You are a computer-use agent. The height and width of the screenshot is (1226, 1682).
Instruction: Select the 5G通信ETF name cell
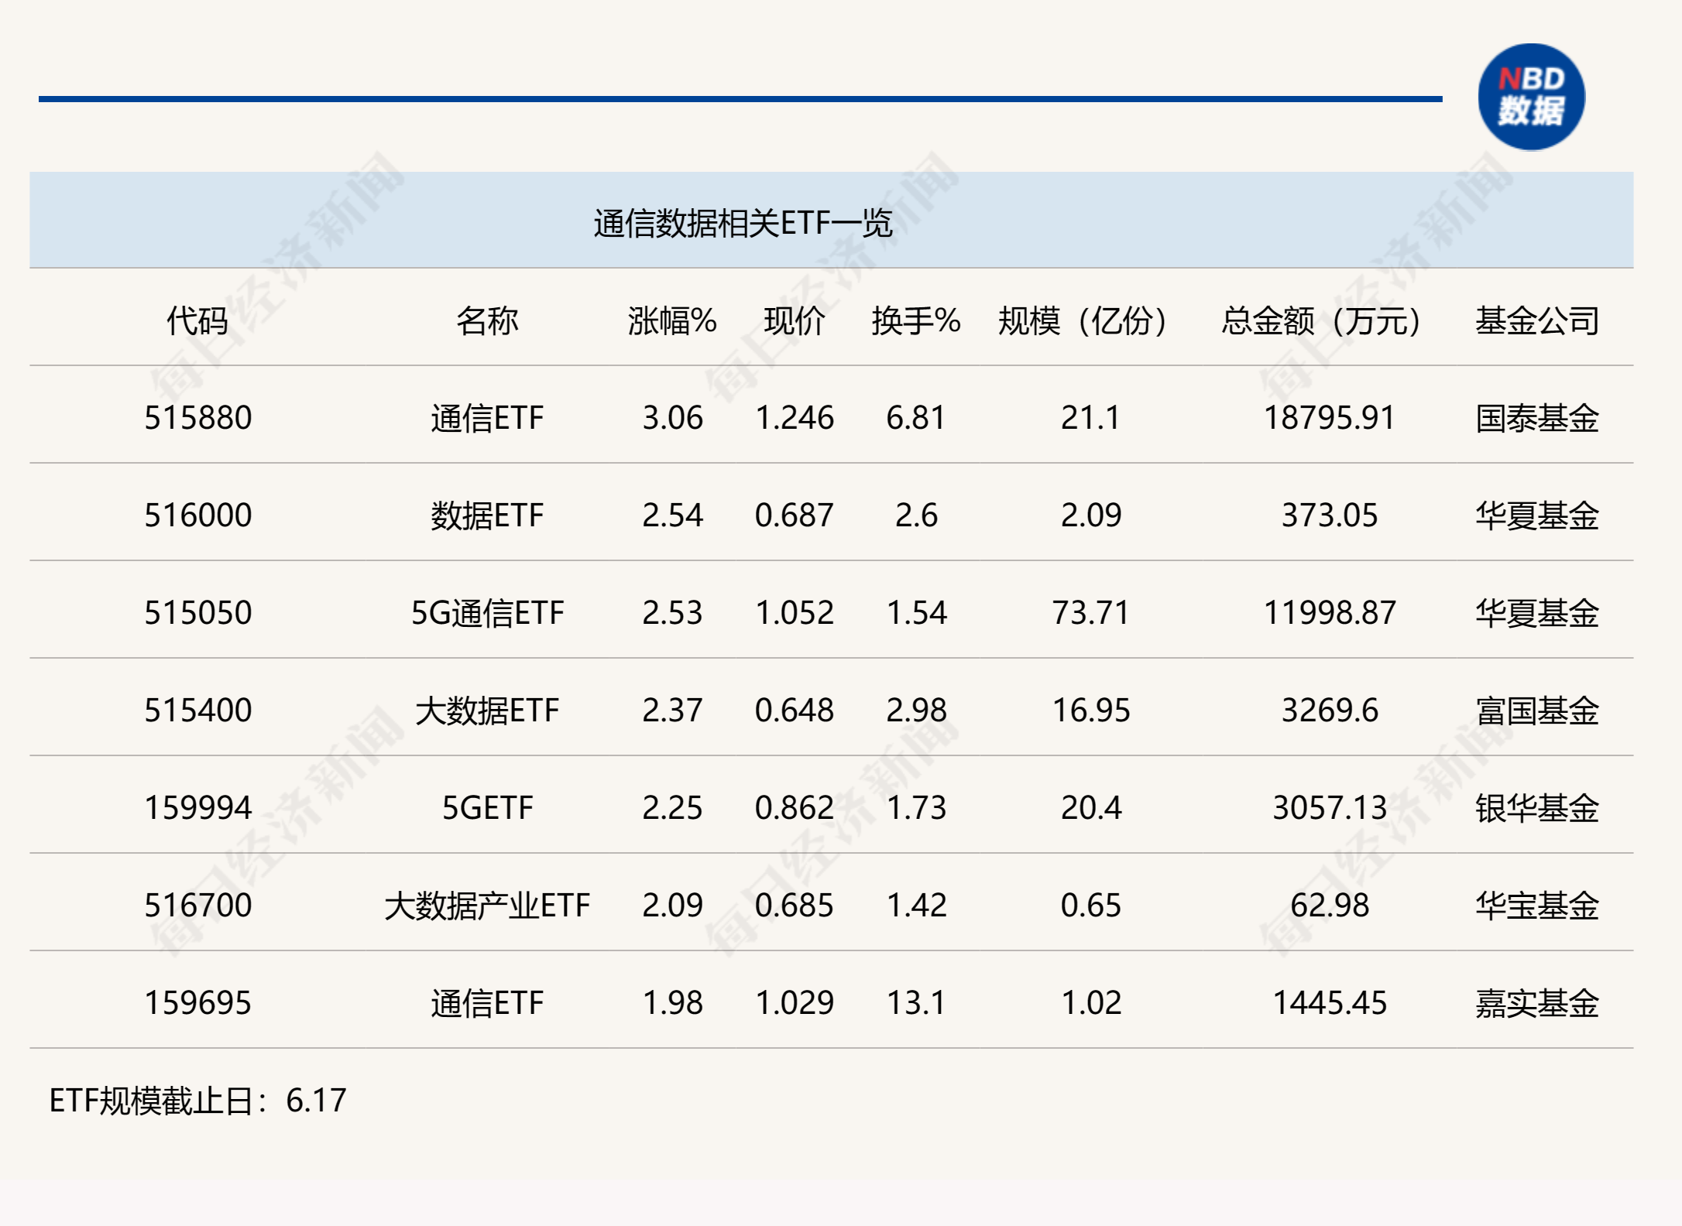486,613
